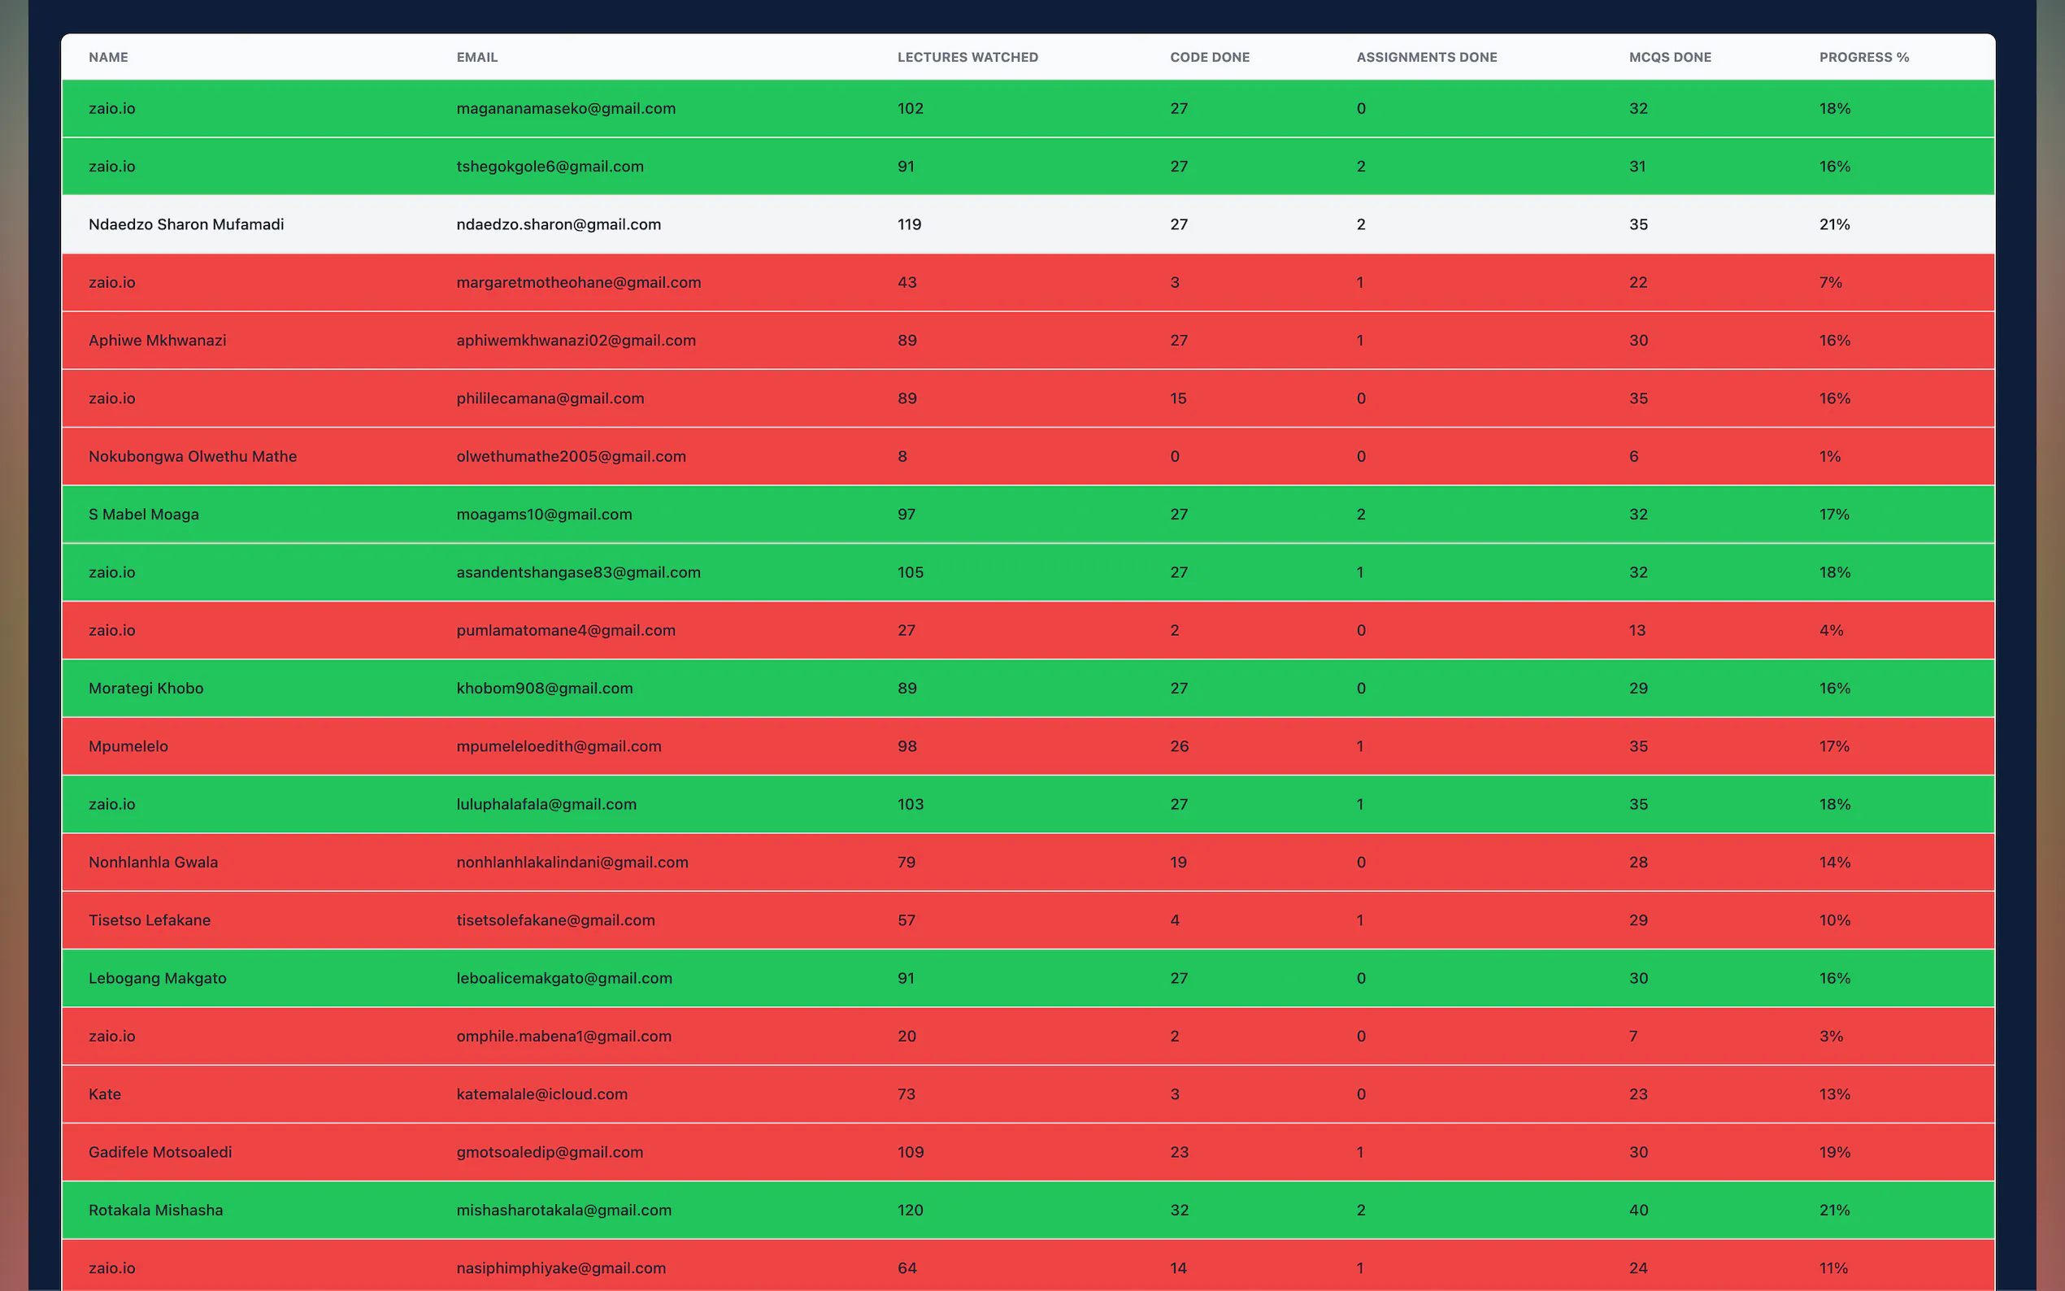Click the PROGRESS % column header
Viewport: 2065px width, 1291px height.
[1863, 57]
